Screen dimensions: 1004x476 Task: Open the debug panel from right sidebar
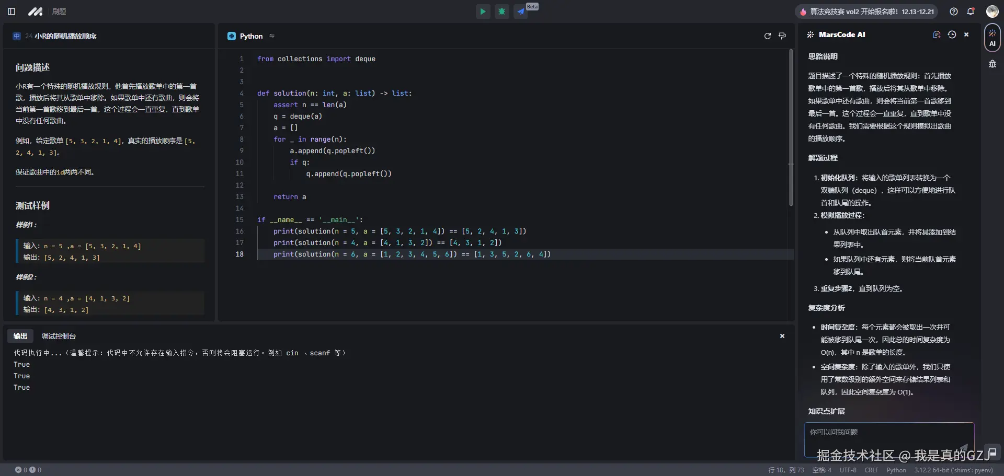point(992,64)
